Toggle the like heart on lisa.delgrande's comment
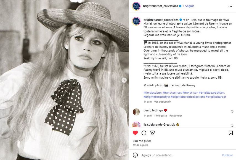Viewport: 236px width, 160px height. 232,126
